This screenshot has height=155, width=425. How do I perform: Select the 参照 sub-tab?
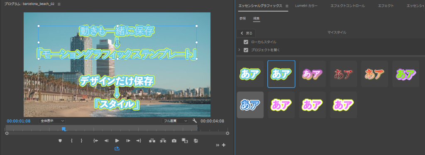[x=242, y=19]
